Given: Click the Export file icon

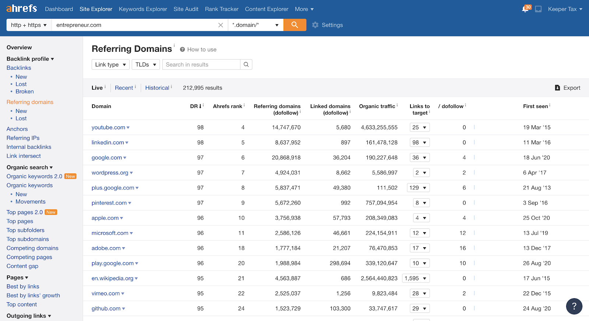Looking at the screenshot, I should [557, 88].
